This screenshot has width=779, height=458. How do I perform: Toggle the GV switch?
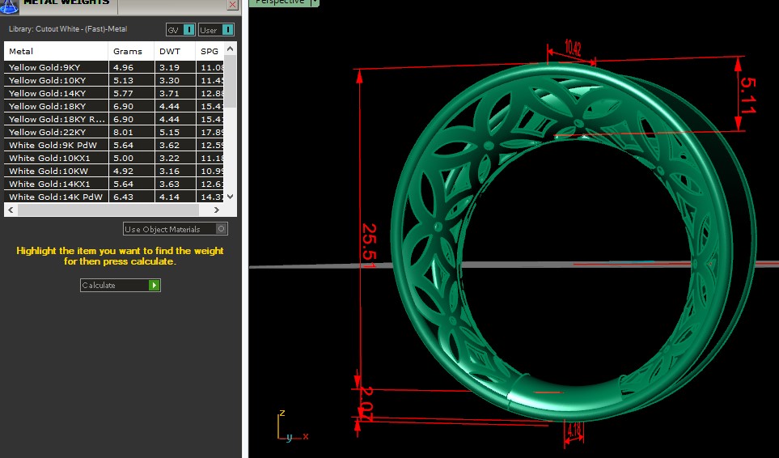coord(188,30)
